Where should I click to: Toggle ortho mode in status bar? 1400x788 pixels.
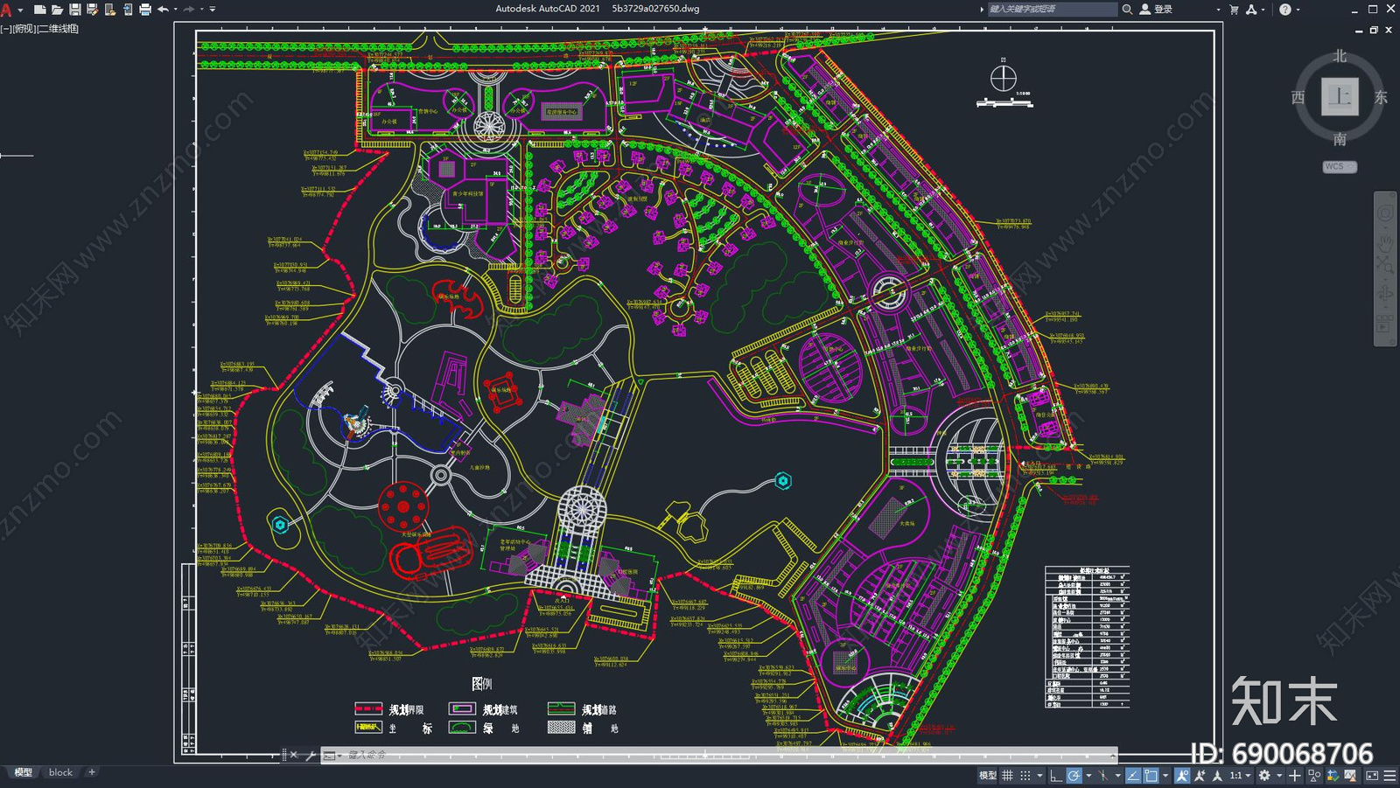point(1056,776)
